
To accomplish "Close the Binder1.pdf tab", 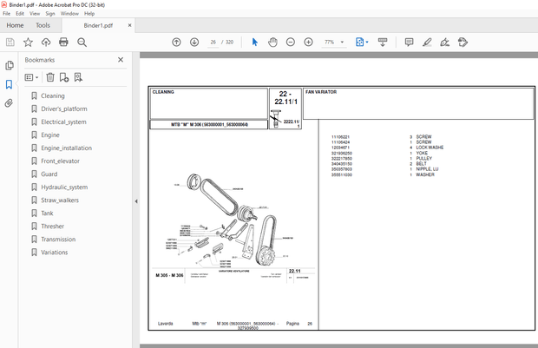I will [129, 25].
